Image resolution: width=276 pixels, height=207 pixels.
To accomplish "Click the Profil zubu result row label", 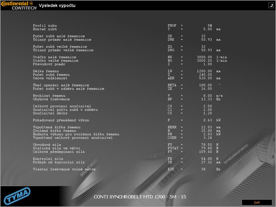I will [45, 26].
